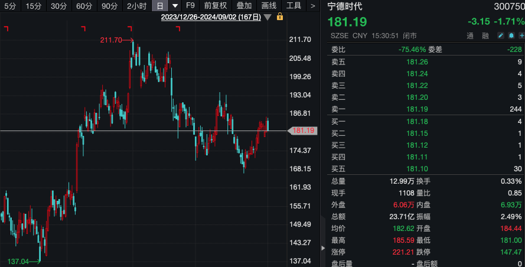
Task: Select the 卖一 181.19 order row
Action: (426, 109)
